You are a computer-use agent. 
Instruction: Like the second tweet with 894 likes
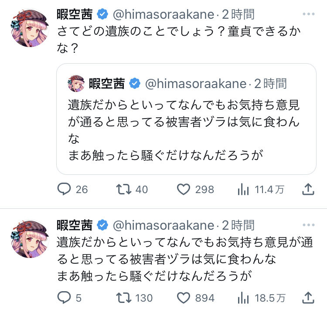pyautogui.click(x=184, y=298)
